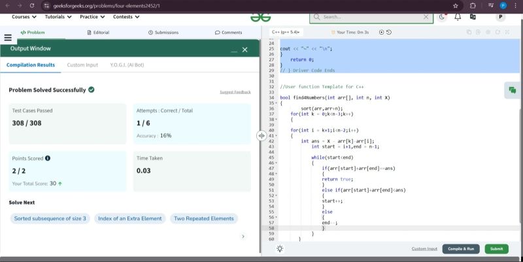This screenshot has height=262, width=523.
Task: Expand the Practice dropdown
Action: (92, 17)
